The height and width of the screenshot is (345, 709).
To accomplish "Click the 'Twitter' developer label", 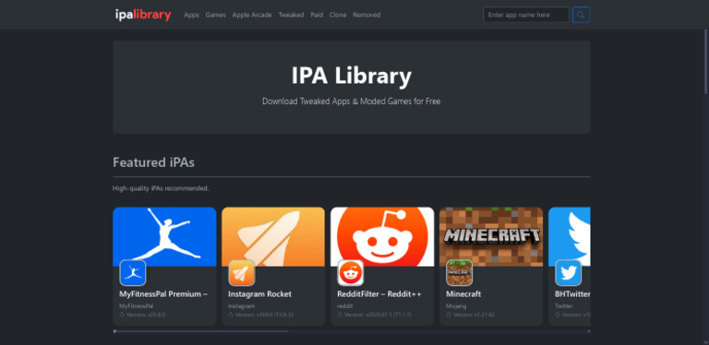I will click(x=564, y=306).
